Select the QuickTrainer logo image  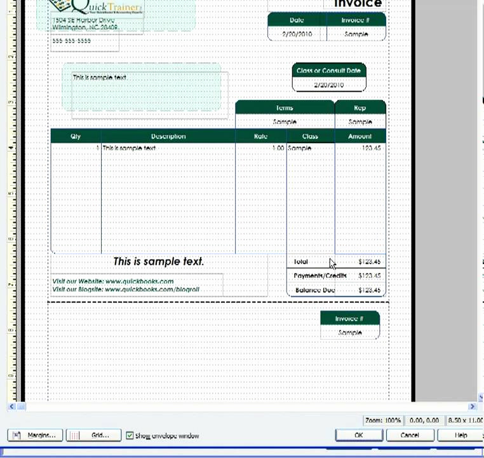point(96,7)
